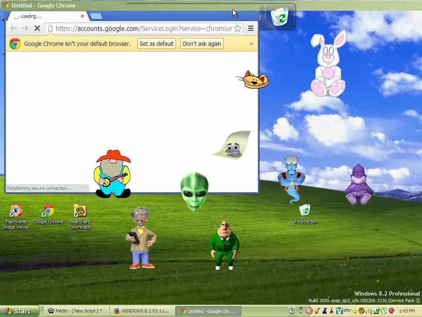Click the purple gorilla character
The width and height of the screenshot is (422, 317).
tap(359, 185)
